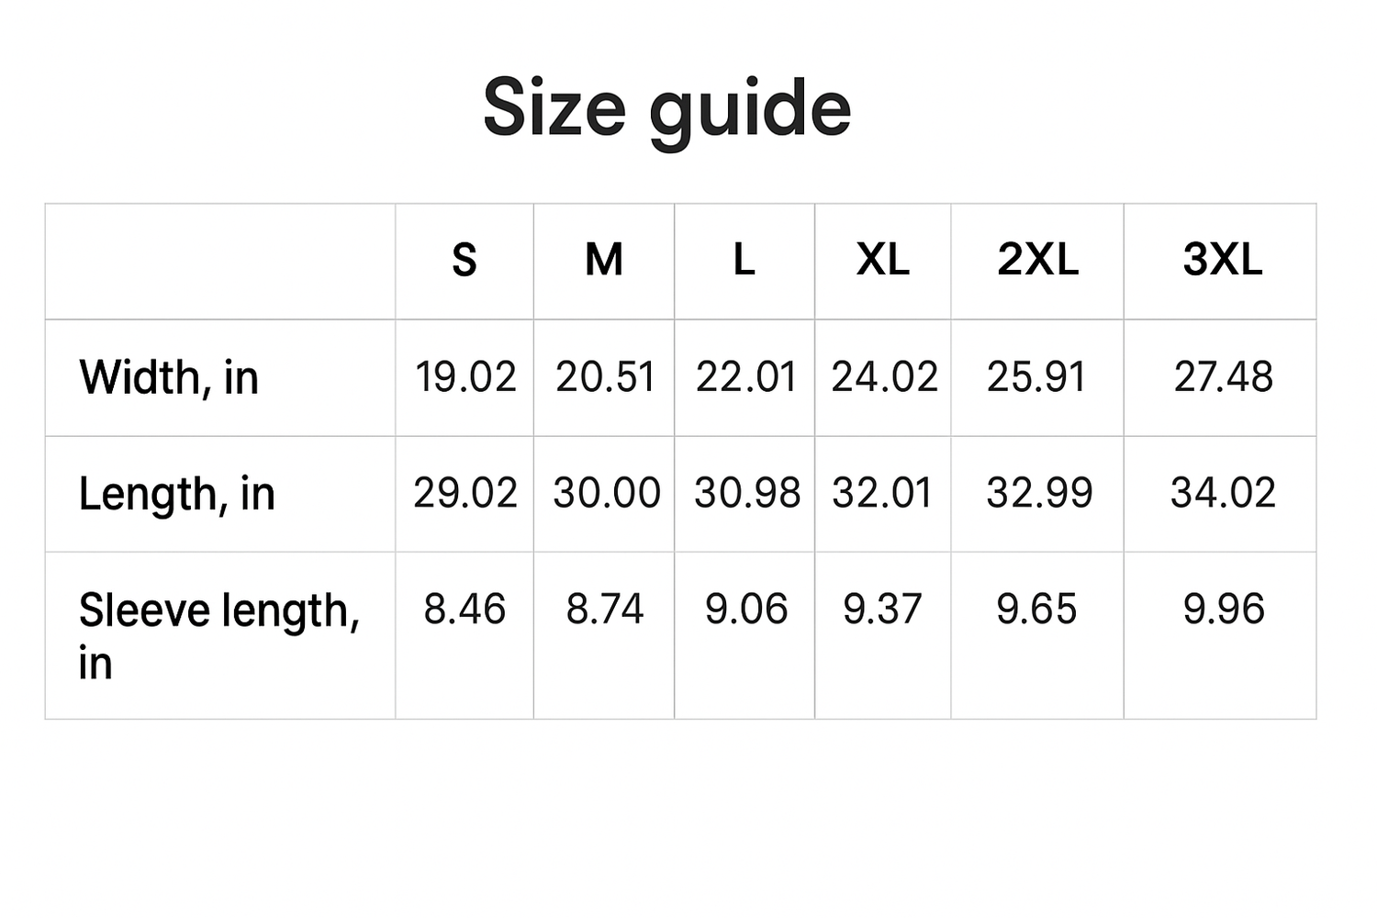The width and height of the screenshot is (1377, 918).
Task: Click the 30.00 length cell
Action: (x=606, y=493)
